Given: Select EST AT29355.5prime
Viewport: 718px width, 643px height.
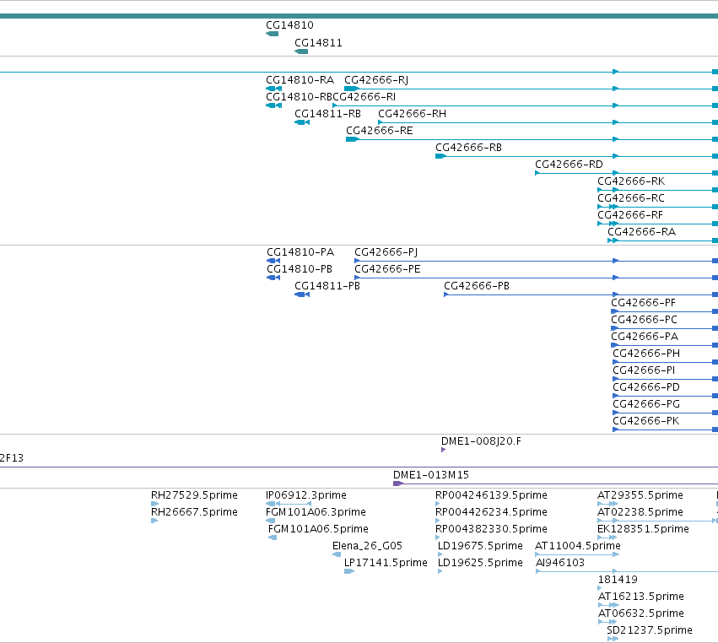Looking at the screenshot, I should (x=640, y=495).
